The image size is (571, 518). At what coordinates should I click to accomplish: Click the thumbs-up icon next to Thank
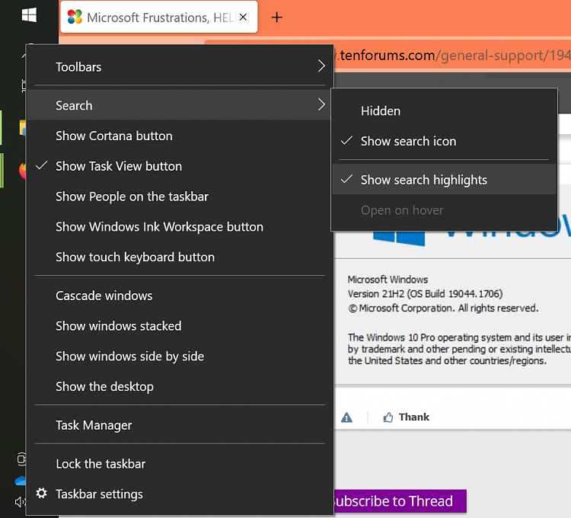pos(388,417)
